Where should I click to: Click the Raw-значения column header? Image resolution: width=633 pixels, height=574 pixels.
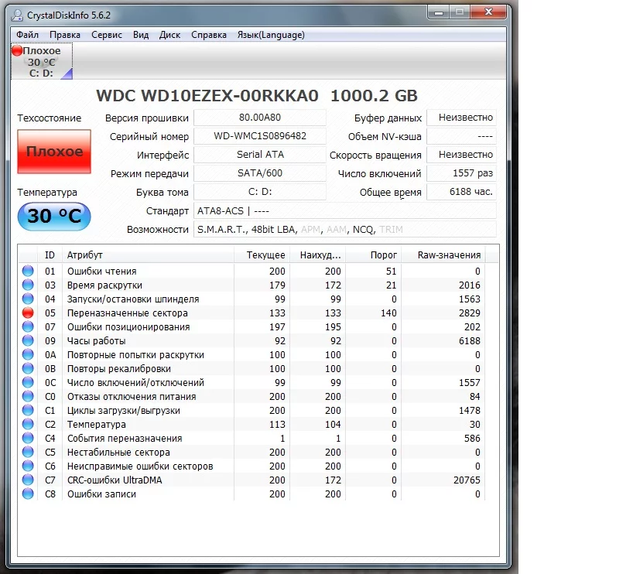click(x=449, y=255)
